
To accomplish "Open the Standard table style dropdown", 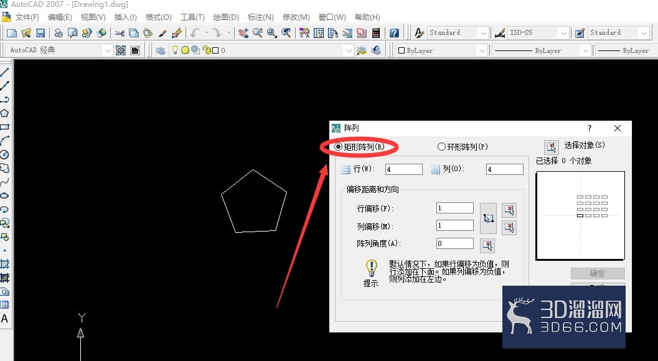I will click(644, 33).
